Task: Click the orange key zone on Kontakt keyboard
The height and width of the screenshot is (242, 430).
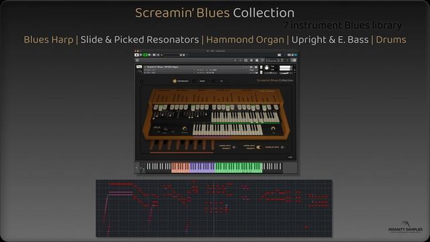Action: (x=181, y=167)
